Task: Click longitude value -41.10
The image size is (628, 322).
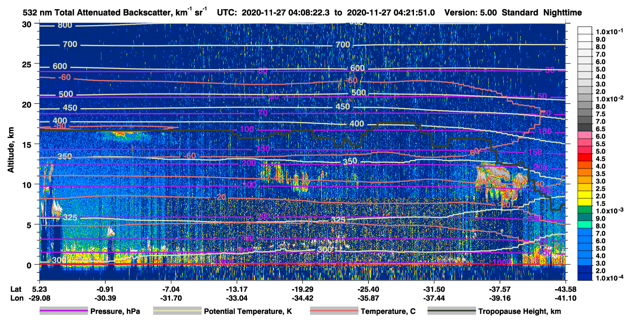Action: [565, 298]
